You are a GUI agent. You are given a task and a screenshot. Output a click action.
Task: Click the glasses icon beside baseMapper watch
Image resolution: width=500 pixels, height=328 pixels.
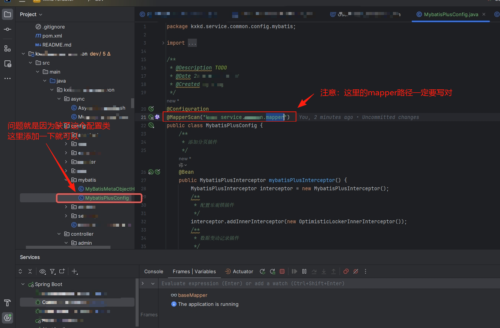pos(174,295)
